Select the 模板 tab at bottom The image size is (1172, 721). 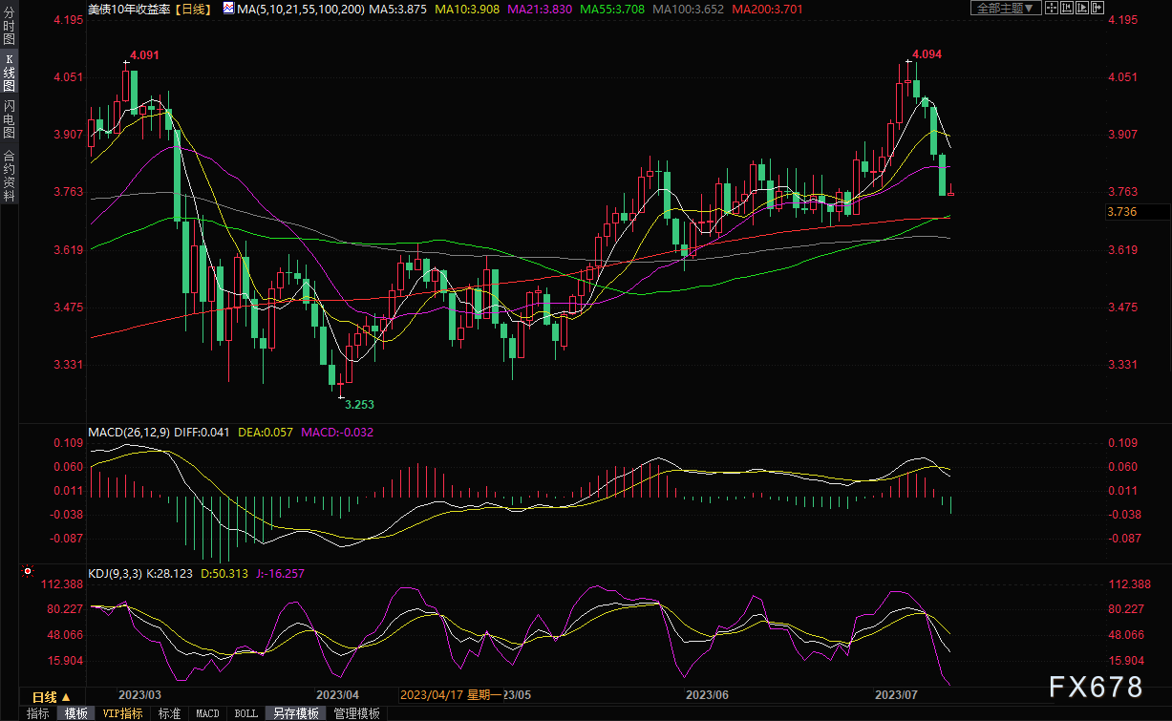[x=76, y=713]
